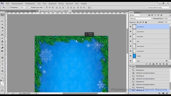The width and height of the screenshot is (171, 96).
Task: Hide the 'ель копия 6' layer
Action: (x=130, y=46)
